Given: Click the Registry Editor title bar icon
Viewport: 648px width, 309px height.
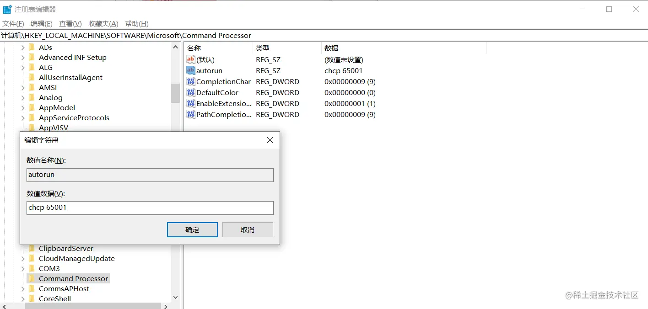Looking at the screenshot, I should tap(6, 9).
